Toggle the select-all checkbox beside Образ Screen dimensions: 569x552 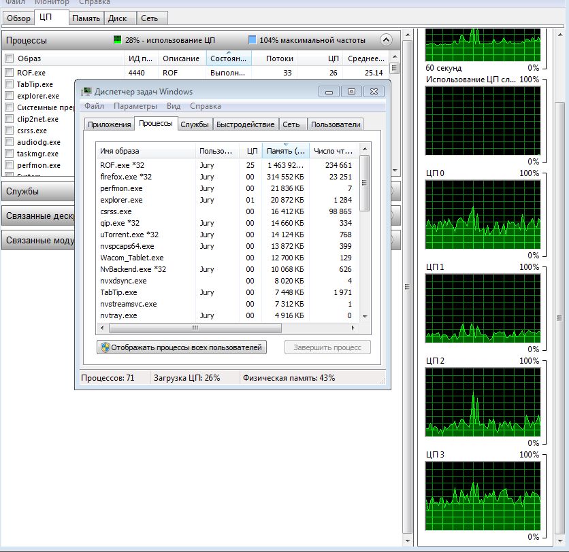click(10, 58)
